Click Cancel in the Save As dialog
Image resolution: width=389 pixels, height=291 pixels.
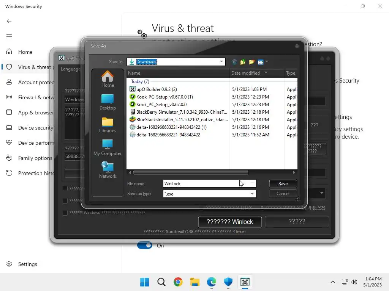point(283,194)
